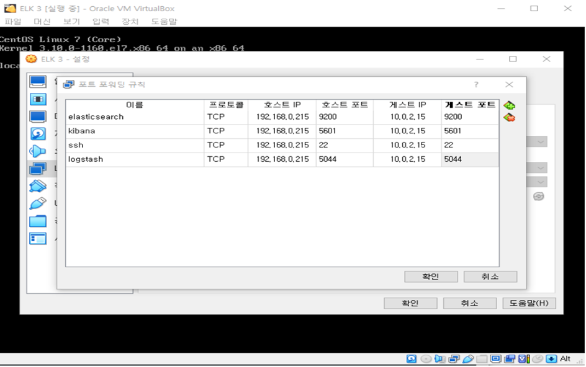Open Serial Ports settings icon
This screenshot has width=586, height=367.
tap(38, 186)
